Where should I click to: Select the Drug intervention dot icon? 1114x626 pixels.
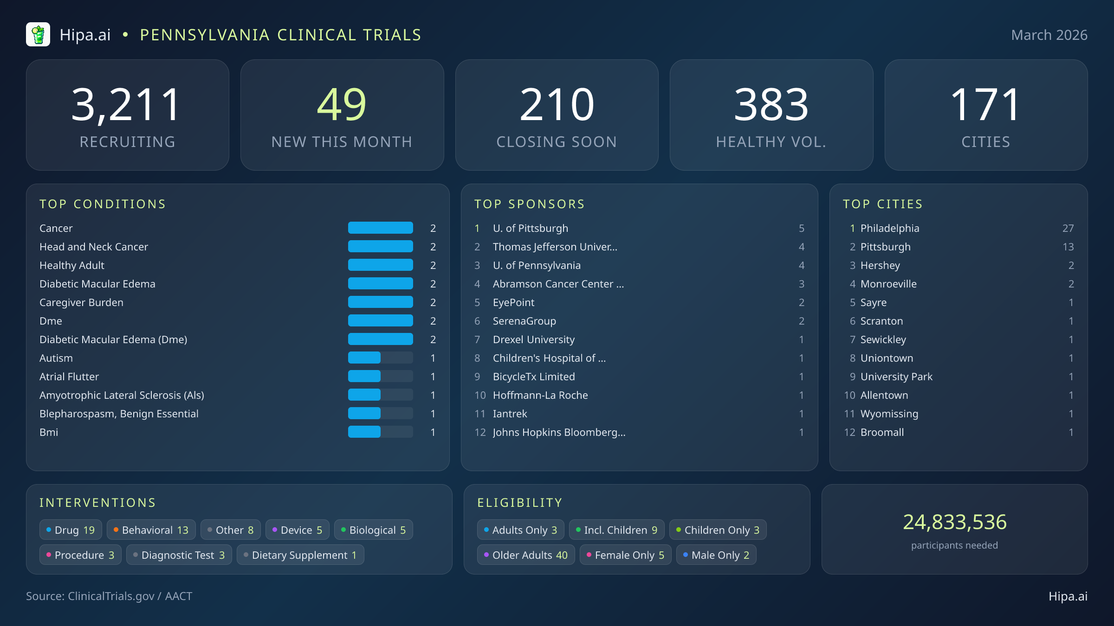(x=48, y=530)
